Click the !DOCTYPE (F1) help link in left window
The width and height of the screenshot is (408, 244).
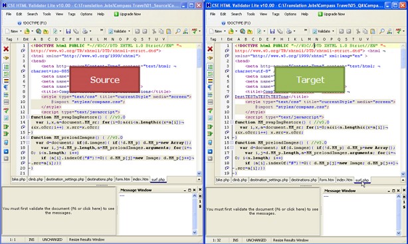(x=32, y=23)
